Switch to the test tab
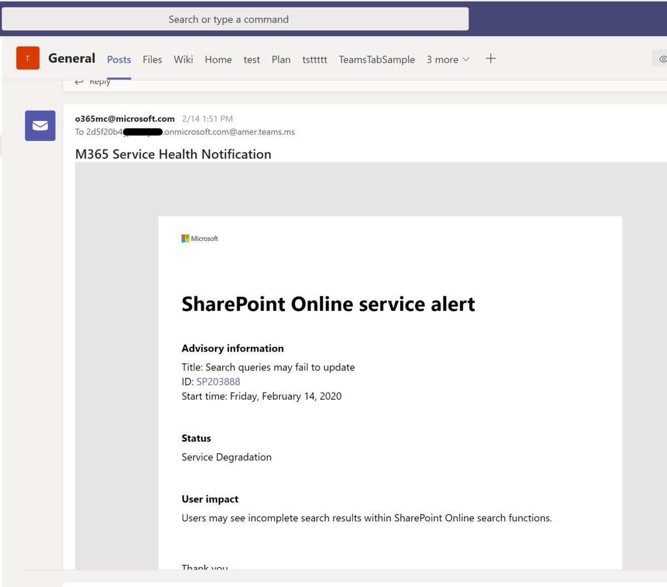 click(252, 59)
